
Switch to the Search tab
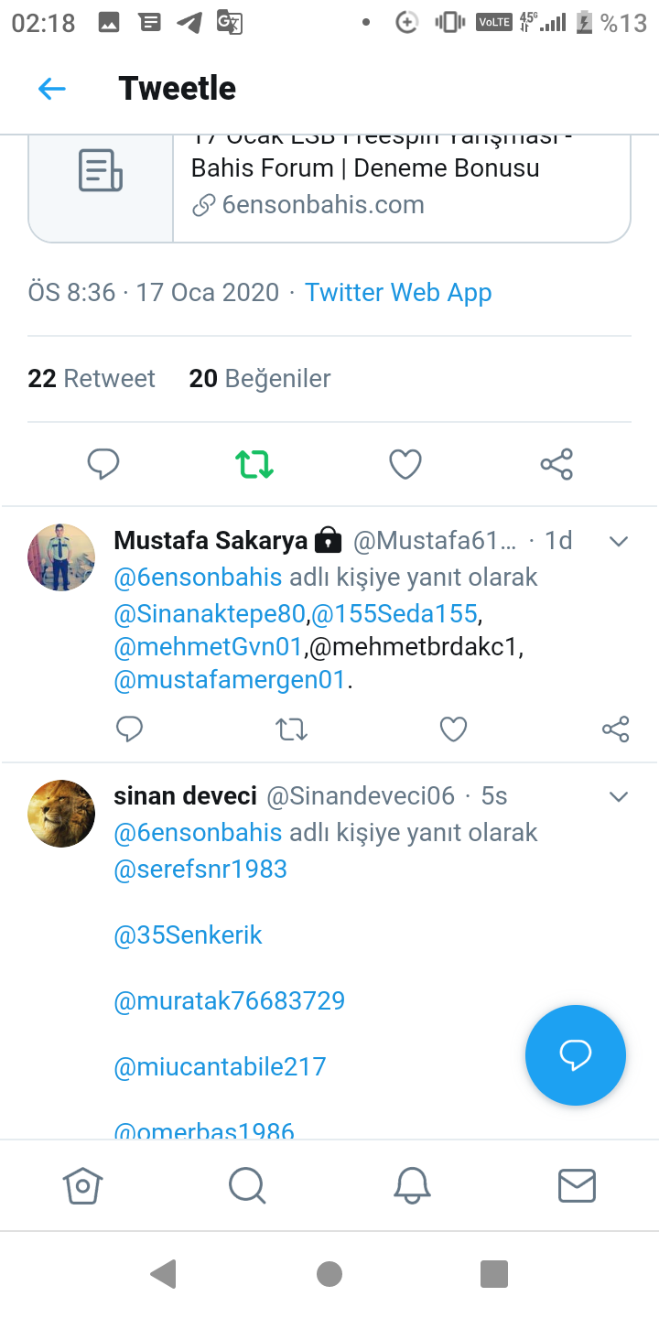[x=247, y=1185]
